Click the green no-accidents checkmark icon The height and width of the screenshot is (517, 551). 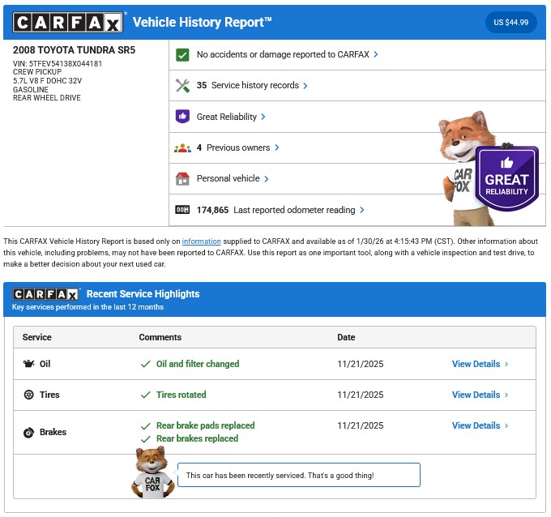click(182, 54)
